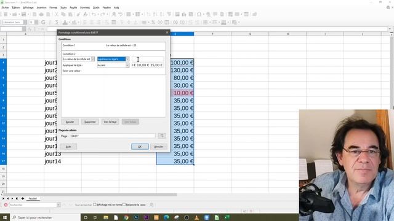Screen dimensions: 394x221
Task: Click the Aide button in dialog
Action: (68, 147)
